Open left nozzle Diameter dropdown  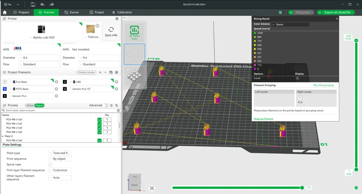click(x=39, y=58)
